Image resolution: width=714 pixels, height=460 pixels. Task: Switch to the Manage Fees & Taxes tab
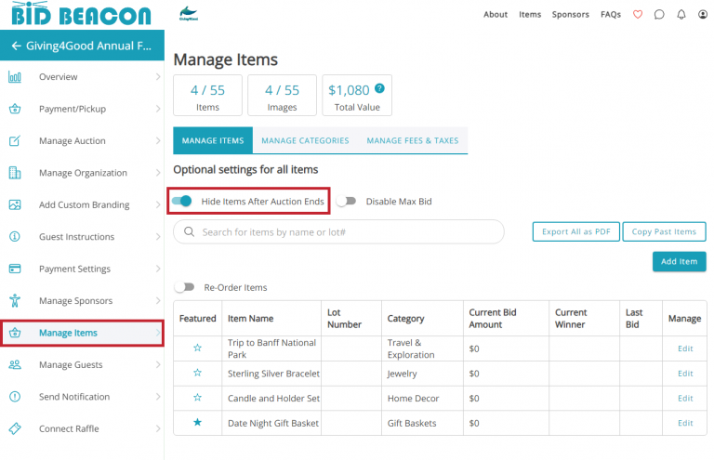pos(413,140)
